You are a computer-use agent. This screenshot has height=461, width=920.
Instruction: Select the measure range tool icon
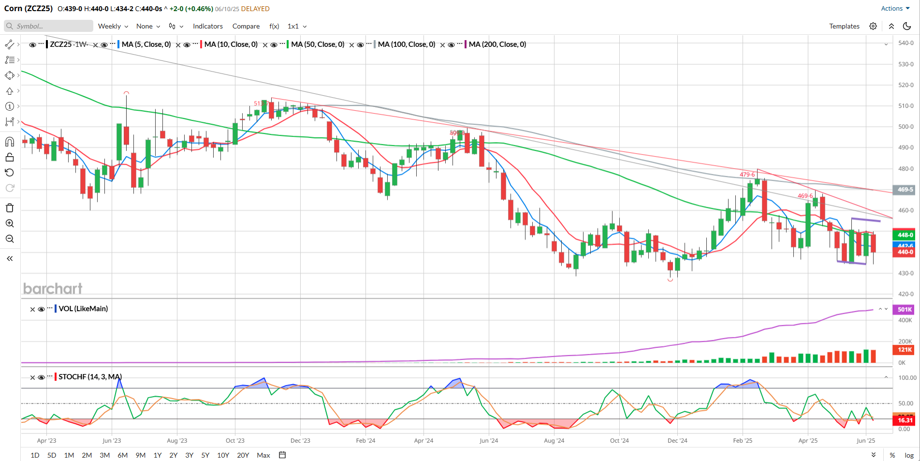point(9,122)
